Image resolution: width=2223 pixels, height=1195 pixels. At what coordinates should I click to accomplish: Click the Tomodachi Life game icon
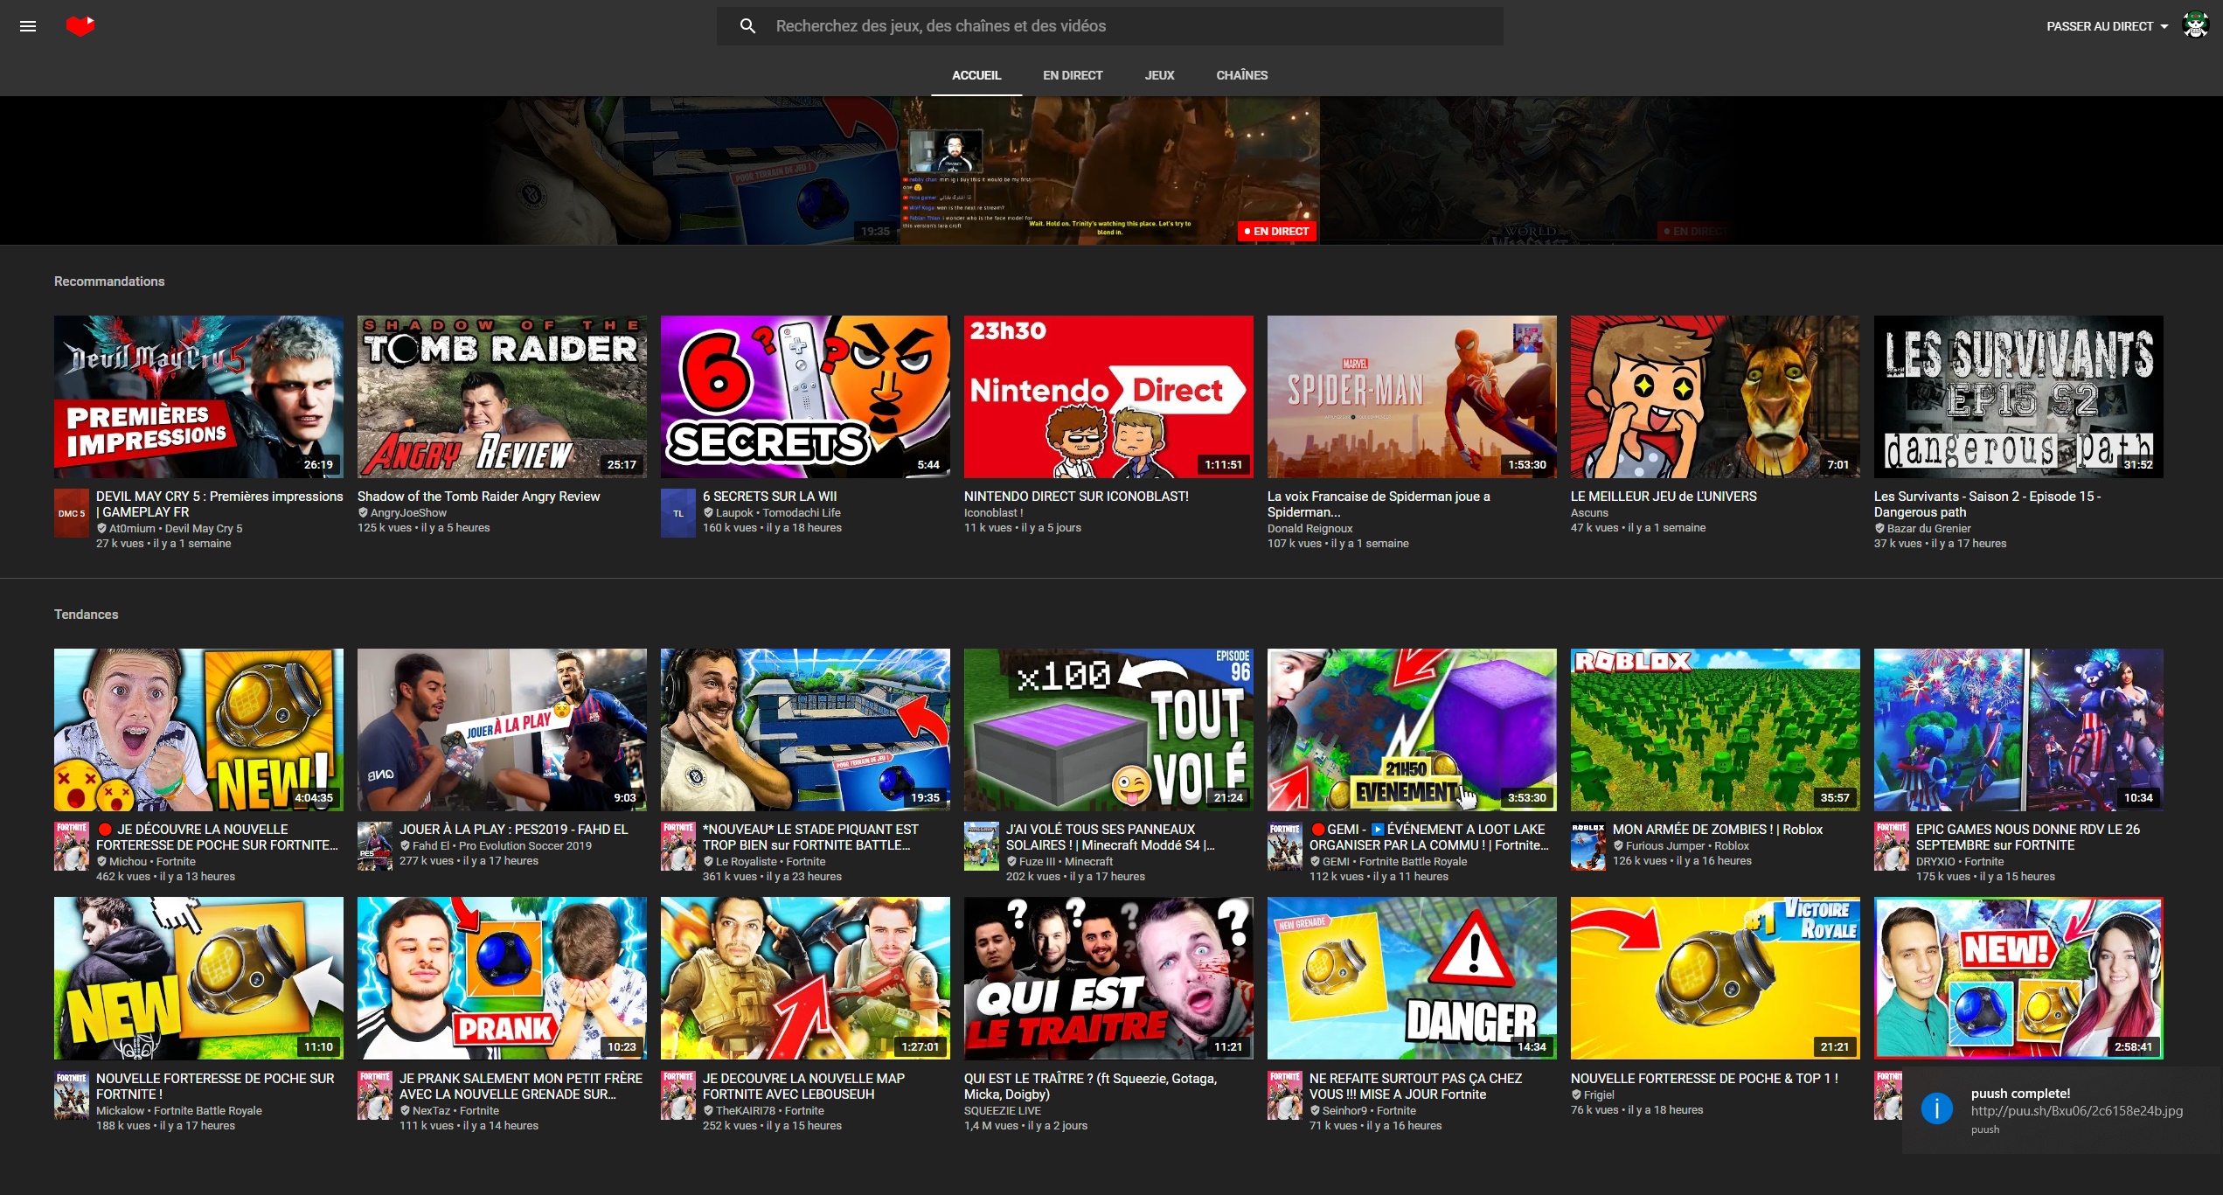tap(678, 513)
